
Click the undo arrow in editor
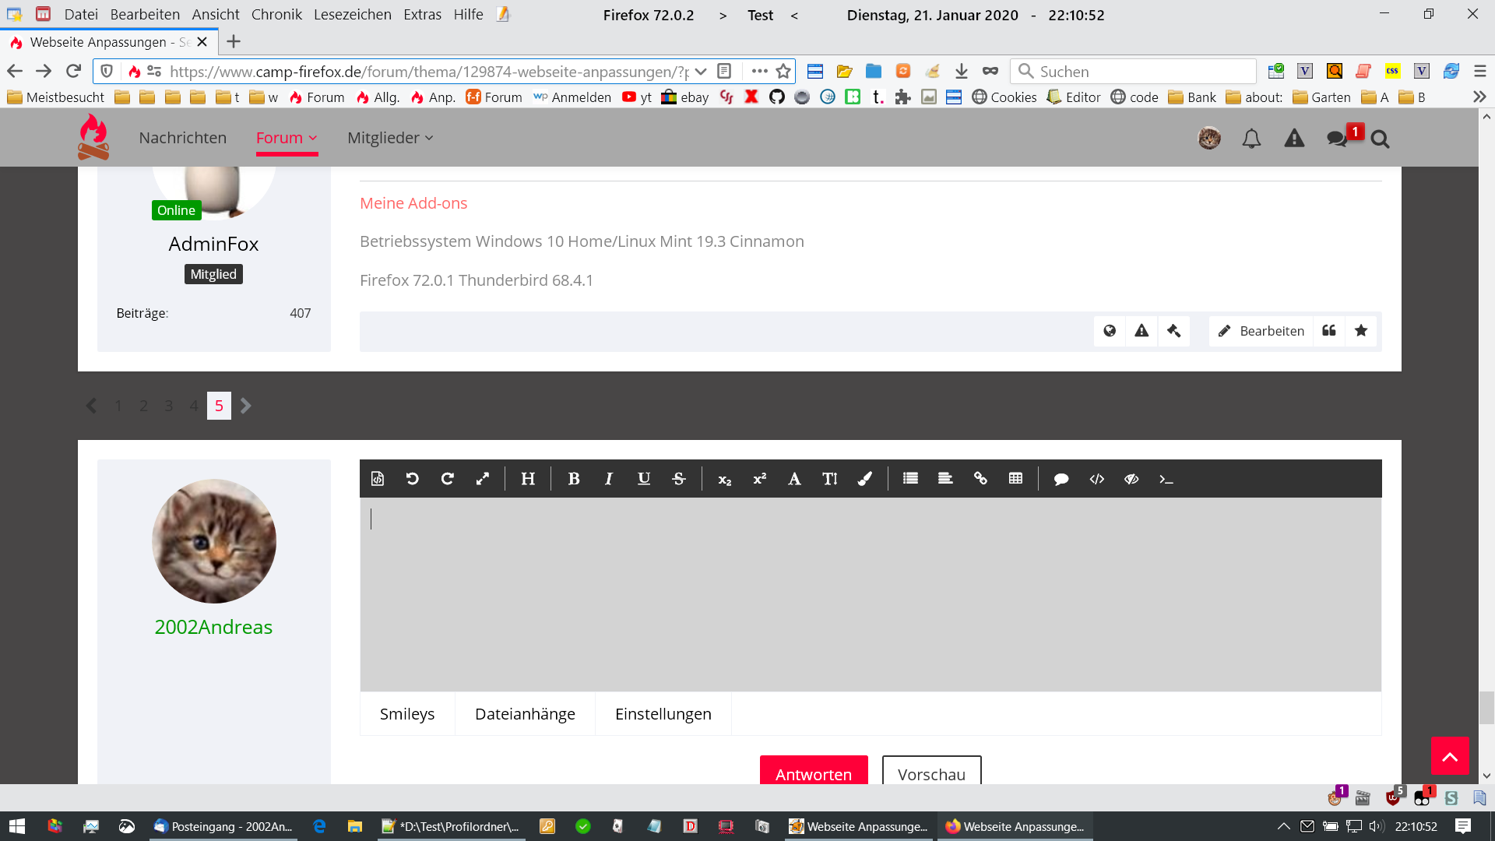413,479
